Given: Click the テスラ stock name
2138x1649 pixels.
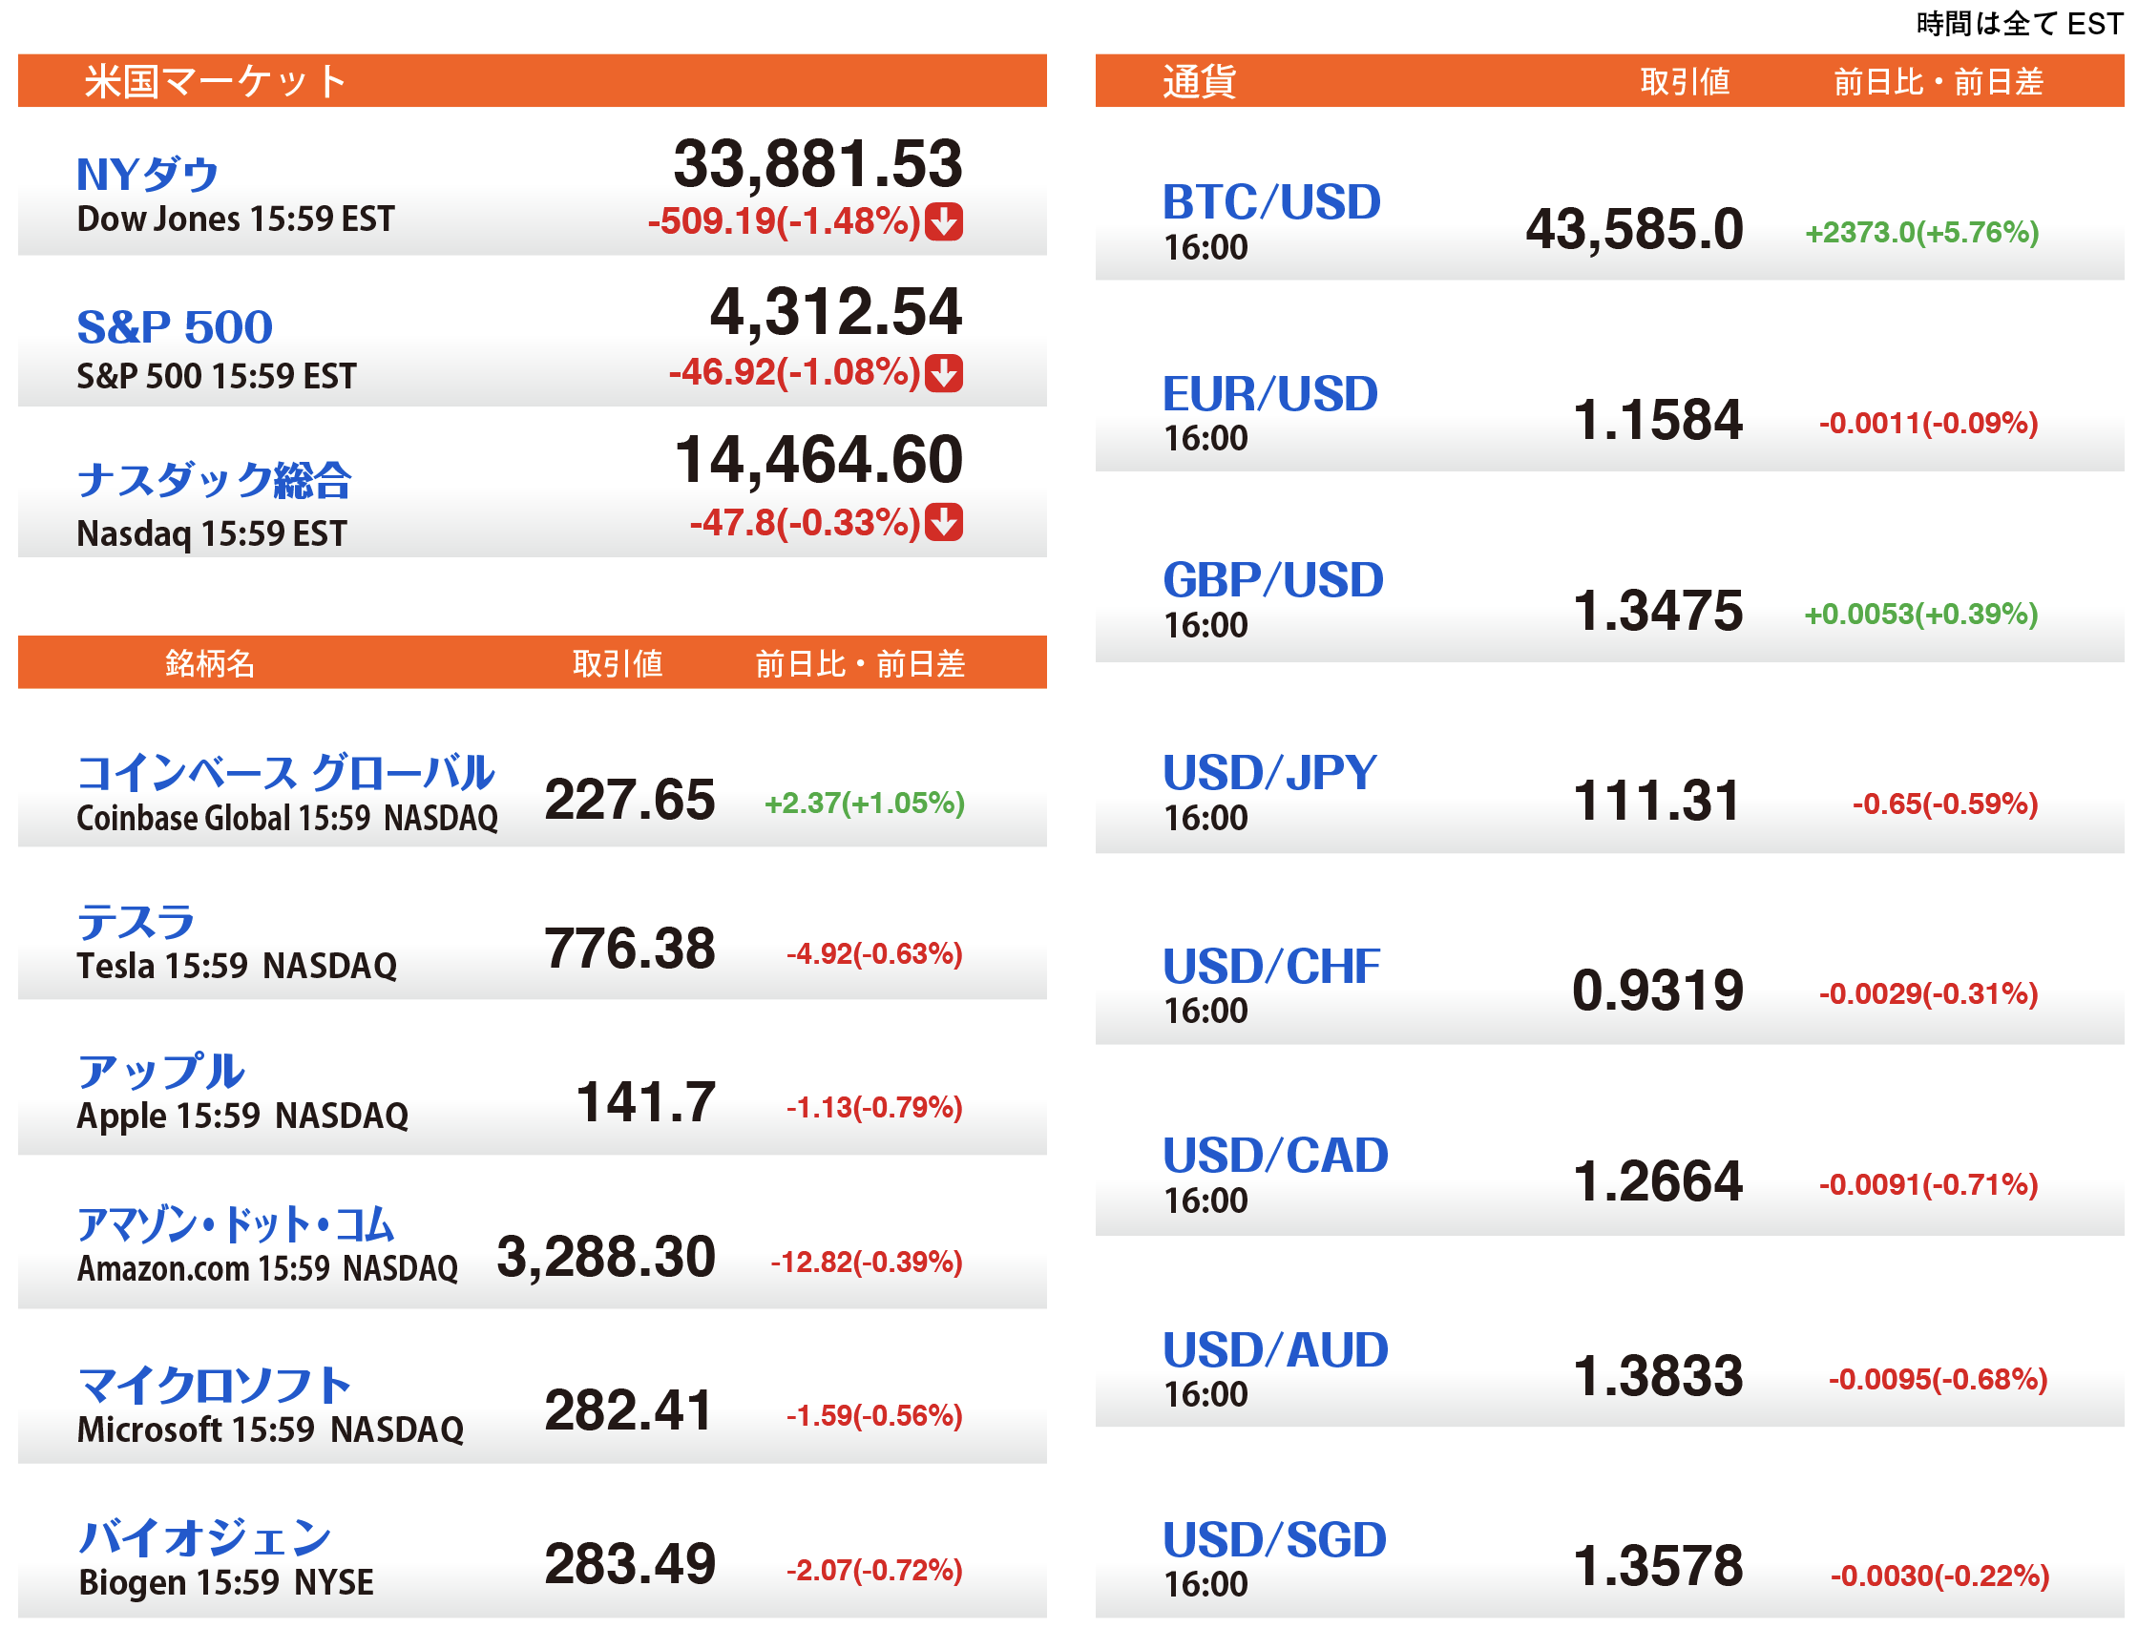Looking at the screenshot, I should (136, 922).
